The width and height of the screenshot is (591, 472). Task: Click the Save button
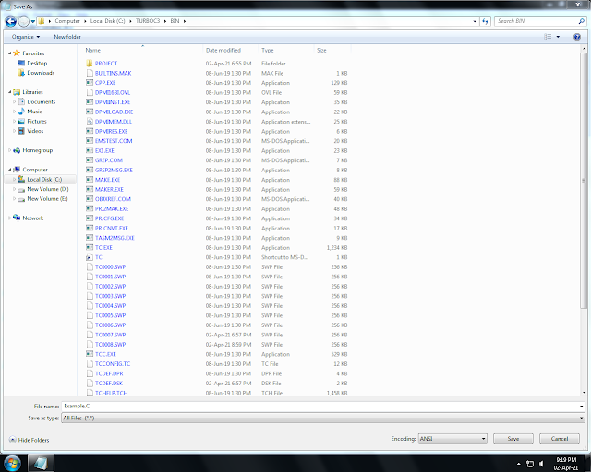pos(513,439)
